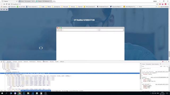Click breadcrumb div.owl-stage-outer
The width and height of the screenshot is (170, 95).
pyautogui.click(x=56, y=91)
